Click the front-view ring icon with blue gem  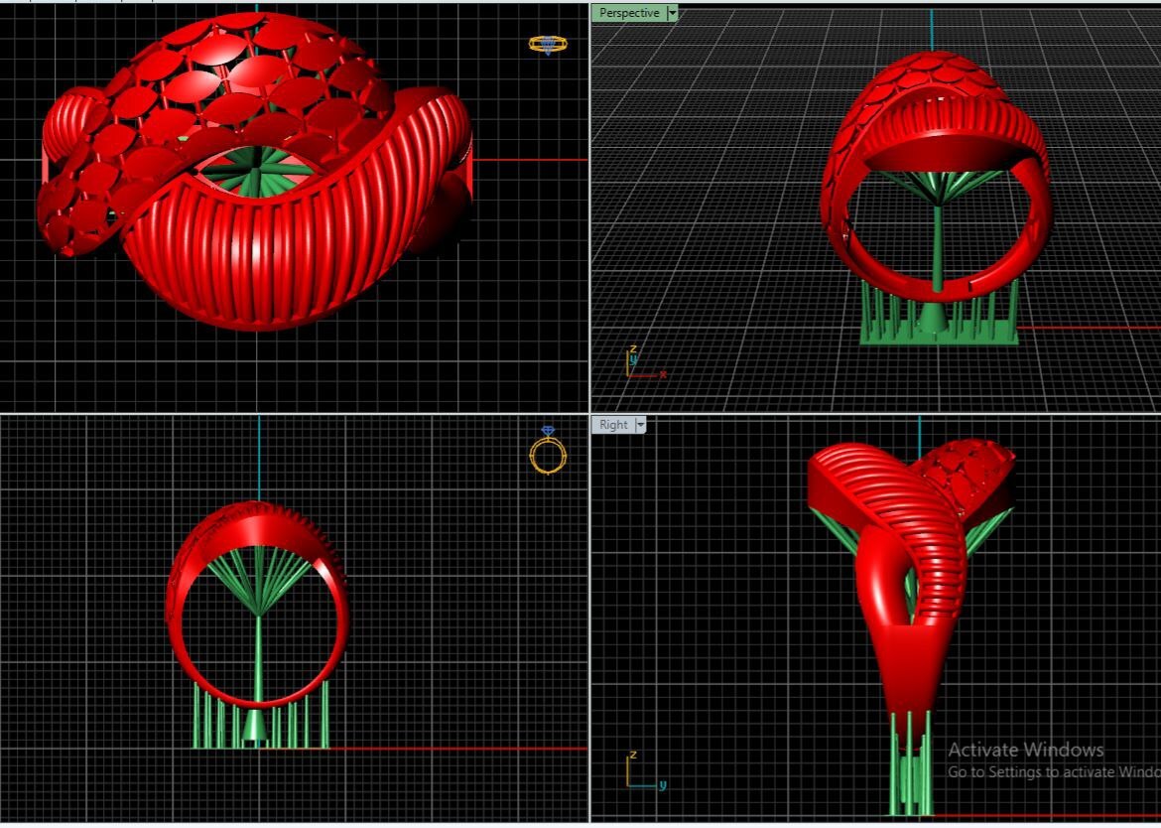(548, 453)
